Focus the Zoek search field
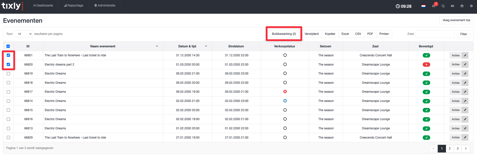477x160 pixels. click(x=435, y=34)
